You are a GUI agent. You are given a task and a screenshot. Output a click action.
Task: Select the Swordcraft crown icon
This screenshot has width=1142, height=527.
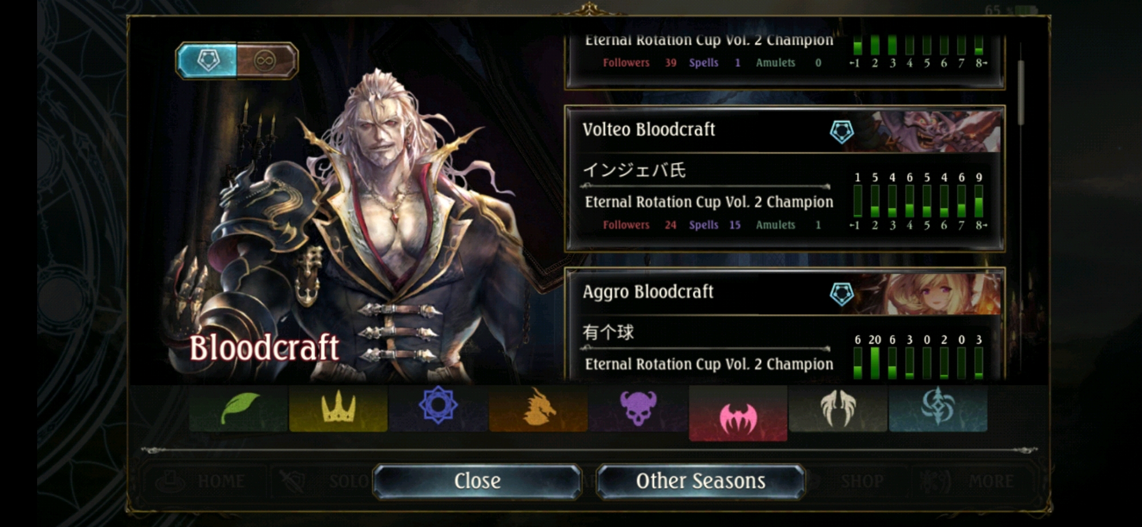[x=339, y=408]
